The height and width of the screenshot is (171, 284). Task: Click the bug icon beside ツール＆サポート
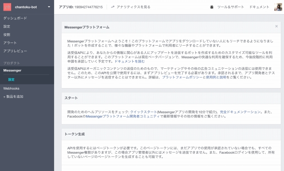(x=212, y=7)
